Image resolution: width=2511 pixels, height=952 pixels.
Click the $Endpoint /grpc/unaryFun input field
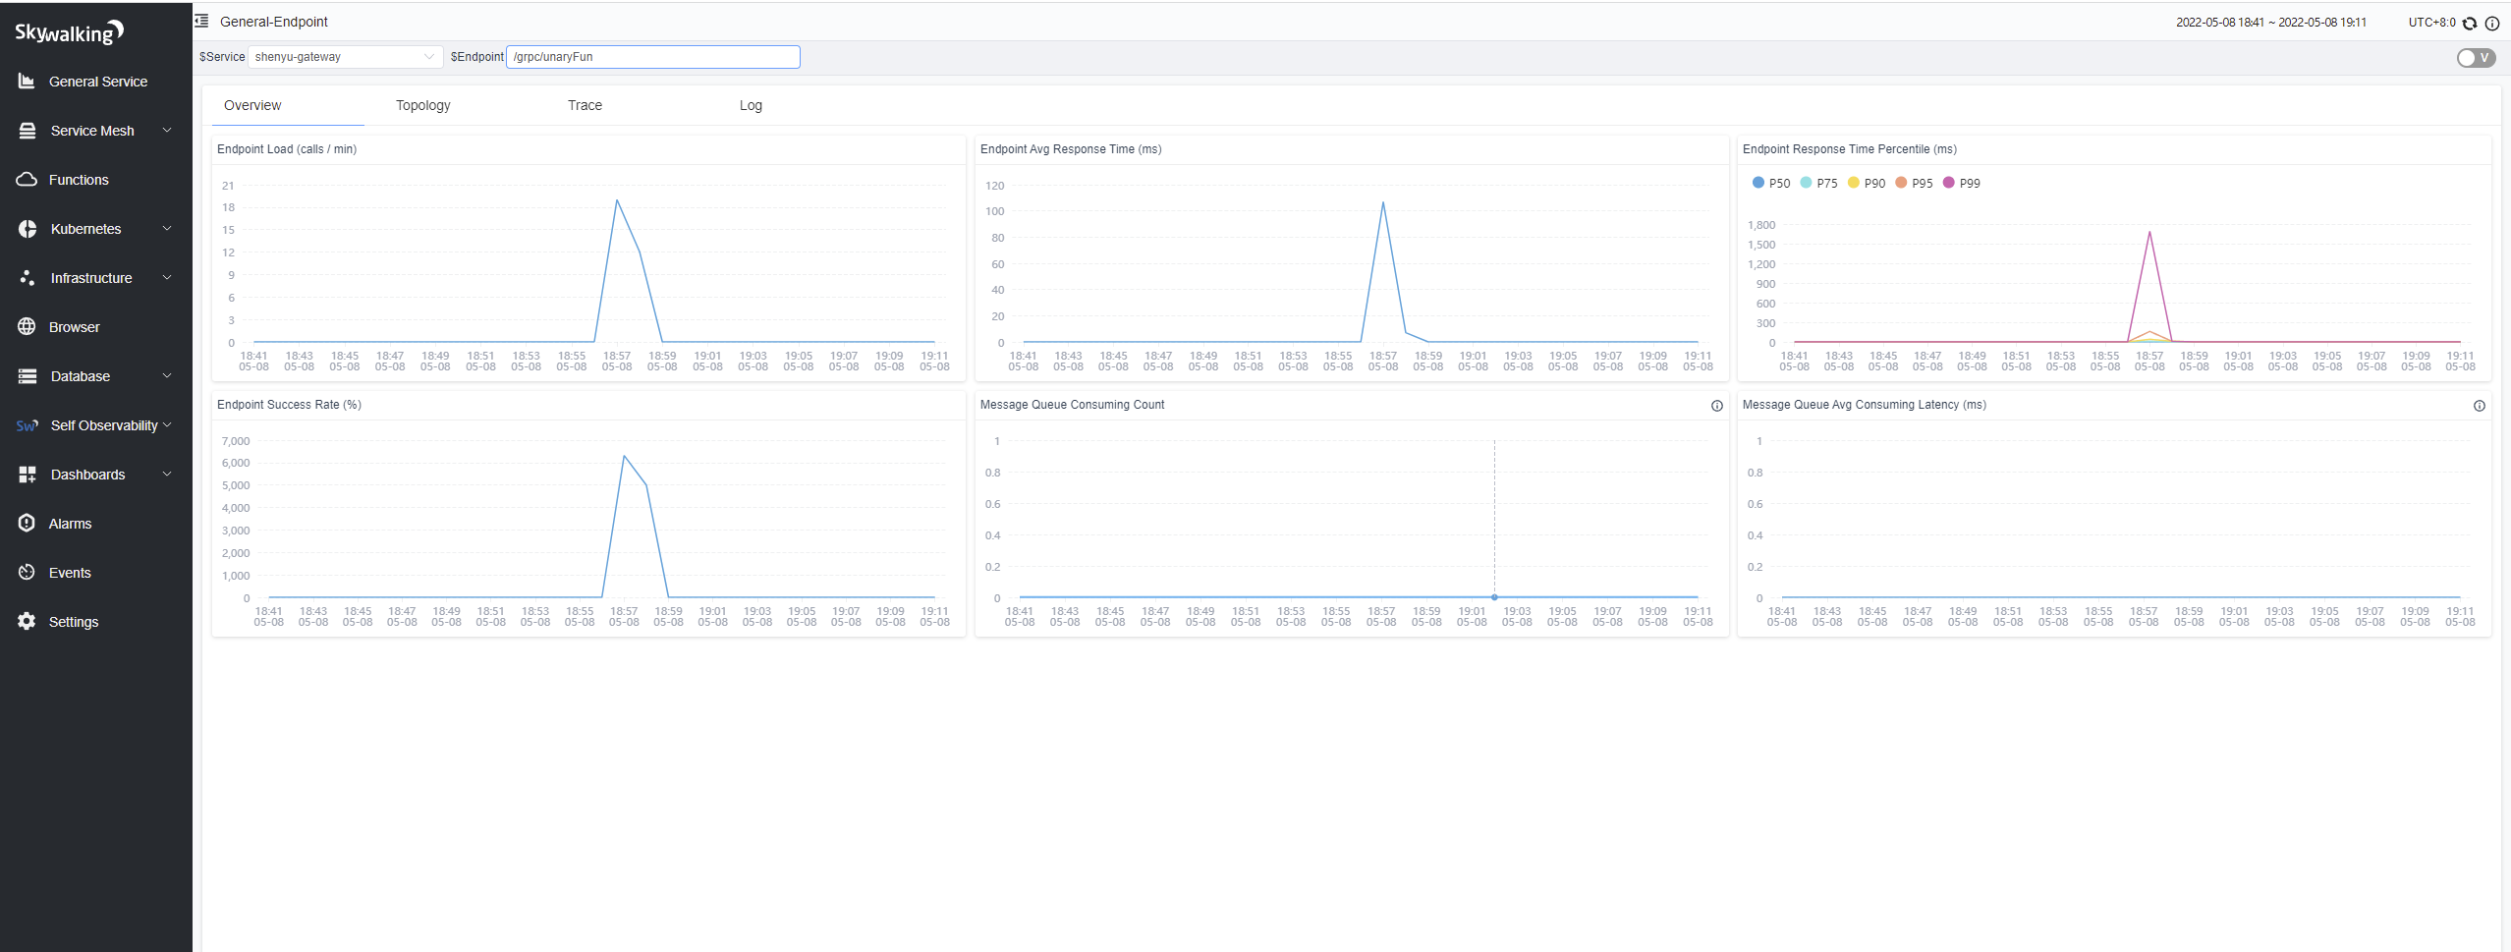click(x=652, y=57)
